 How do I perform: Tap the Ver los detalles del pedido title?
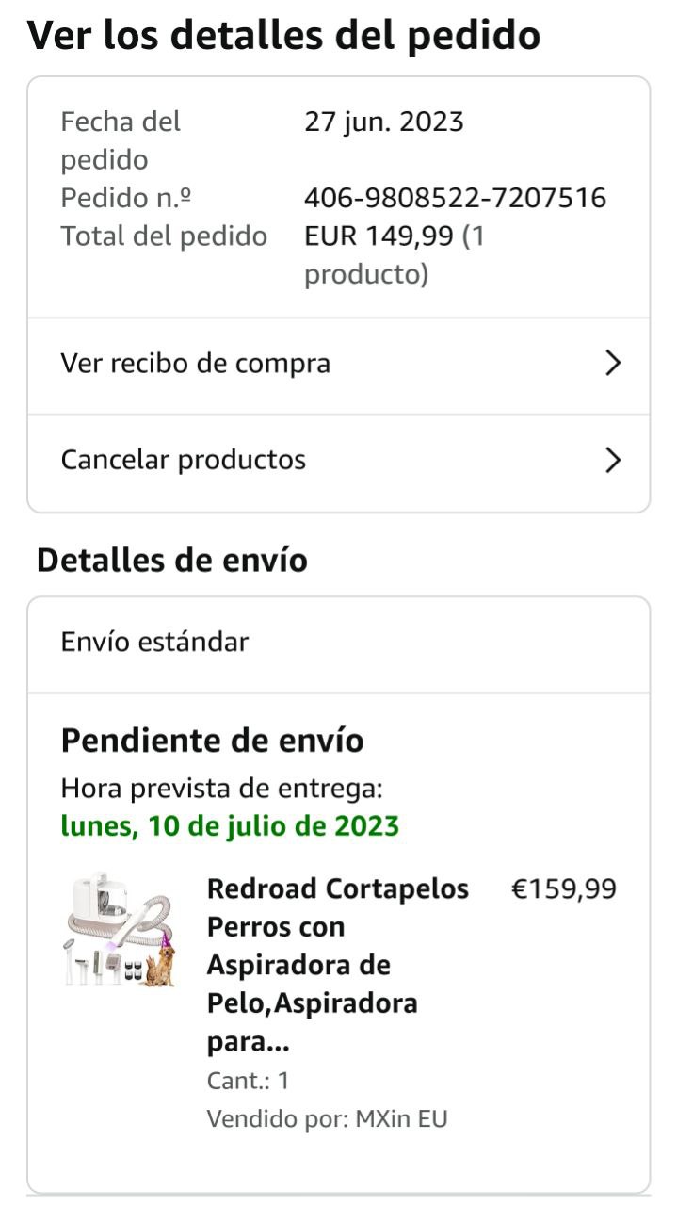point(283,35)
